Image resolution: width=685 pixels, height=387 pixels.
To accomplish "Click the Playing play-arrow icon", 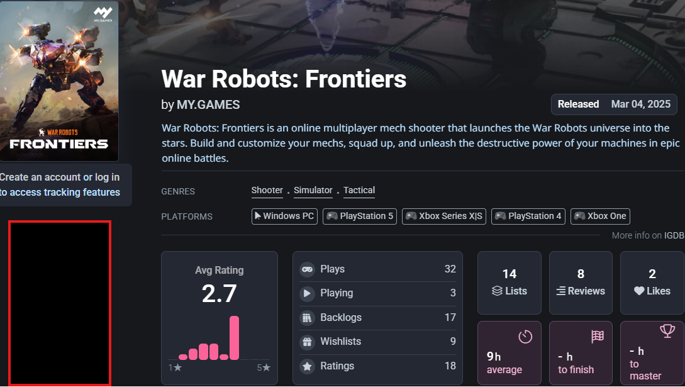I will click(307, 293).
